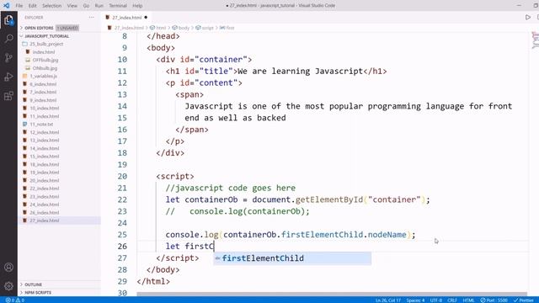Open 11_note.txt file
The width and height of the screenshot is (539, 303).
click(x=41, y=124)
